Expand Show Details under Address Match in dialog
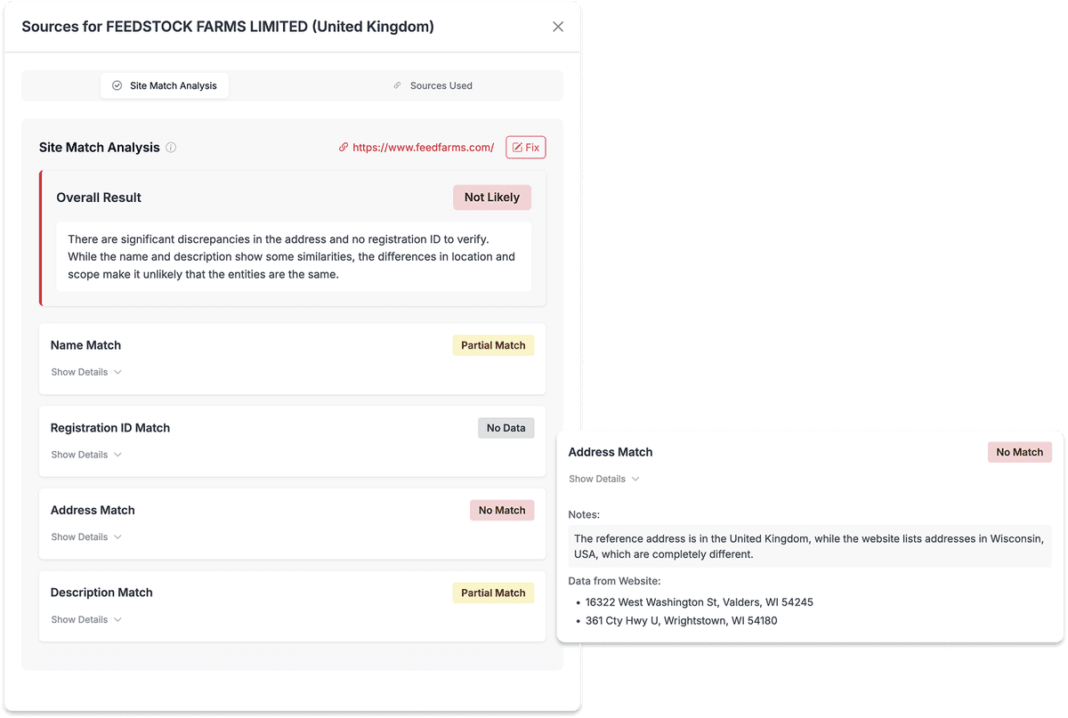Image resolution: width=1068 pixels, height=718 pixels. click(86, 536)
